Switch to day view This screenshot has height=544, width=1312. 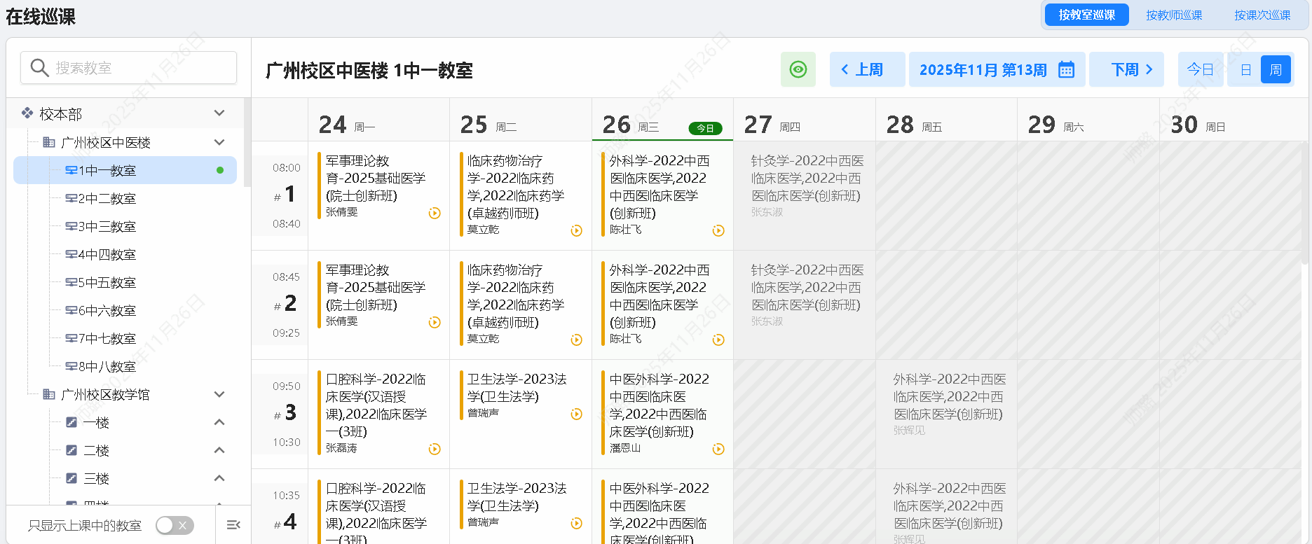(x=1245, y=69)
